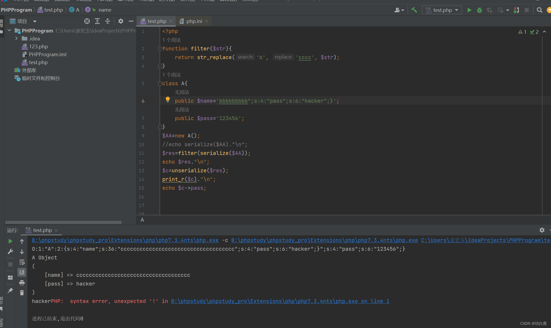Click the print console output icon
The height and width of the screenshot is (328, 551).
click(22, 283)
